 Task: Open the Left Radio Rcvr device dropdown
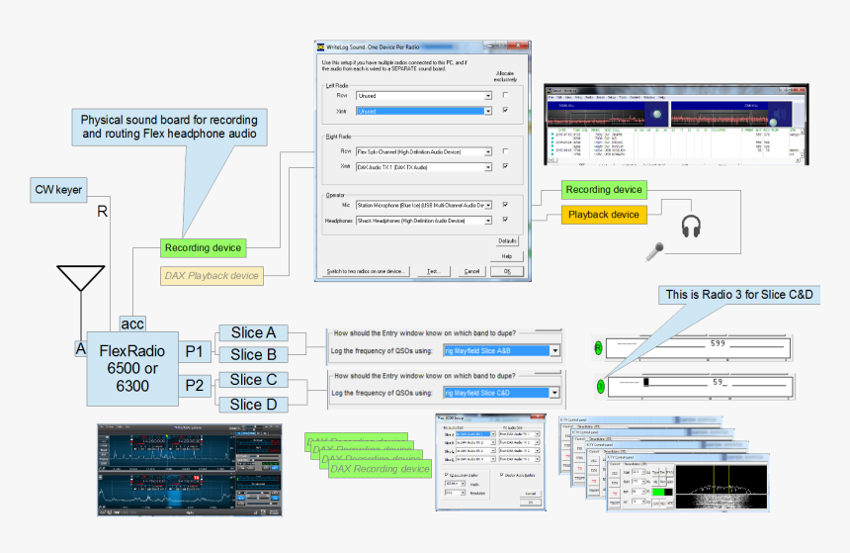488,96
